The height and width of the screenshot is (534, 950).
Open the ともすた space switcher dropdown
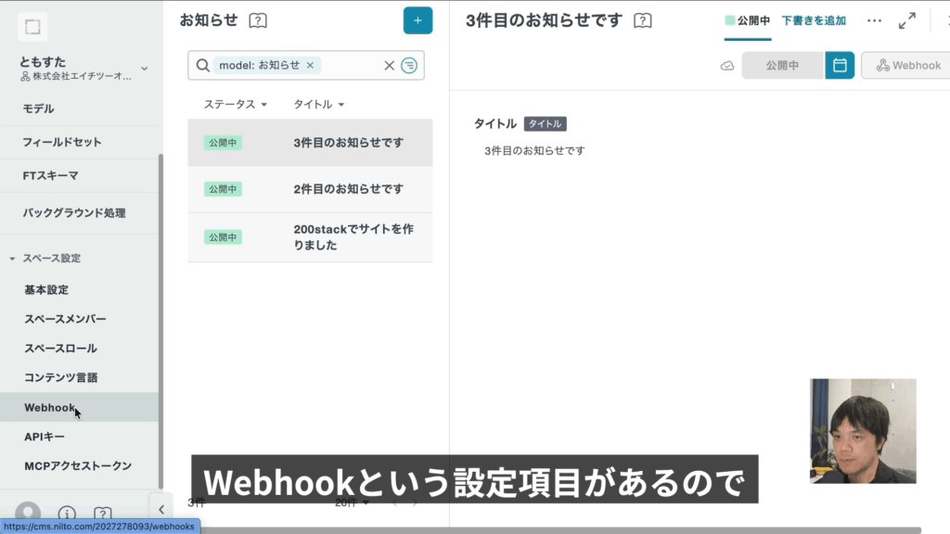pyautogui.click(x=144, y=68)
